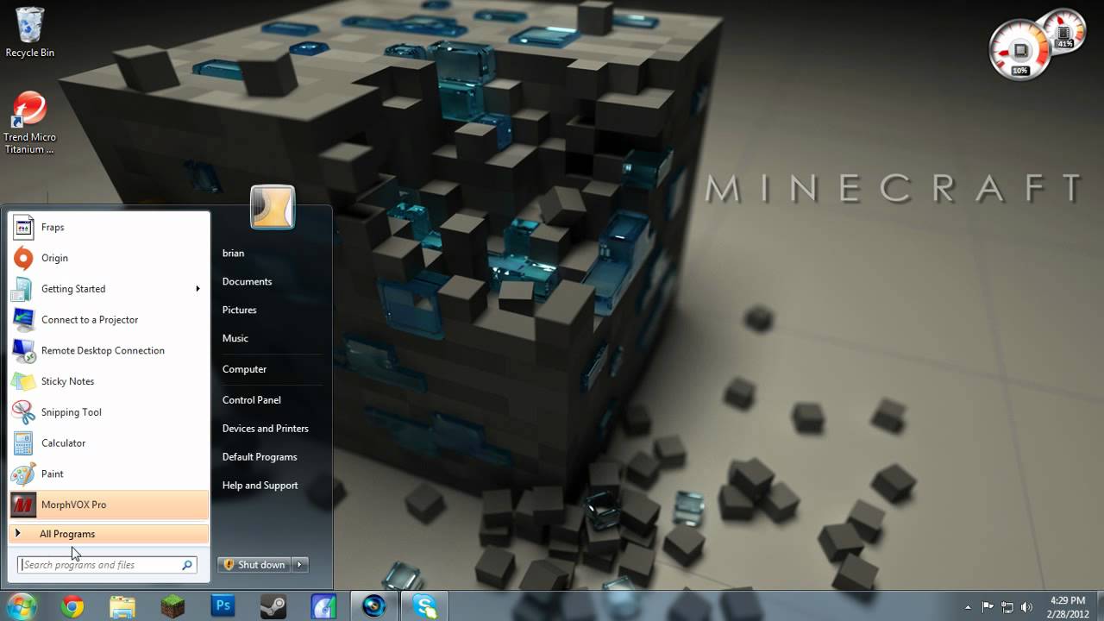Click the Windows Start orb
The width and height of the screenshot is (1104, 621).
(x=22, y=606)
